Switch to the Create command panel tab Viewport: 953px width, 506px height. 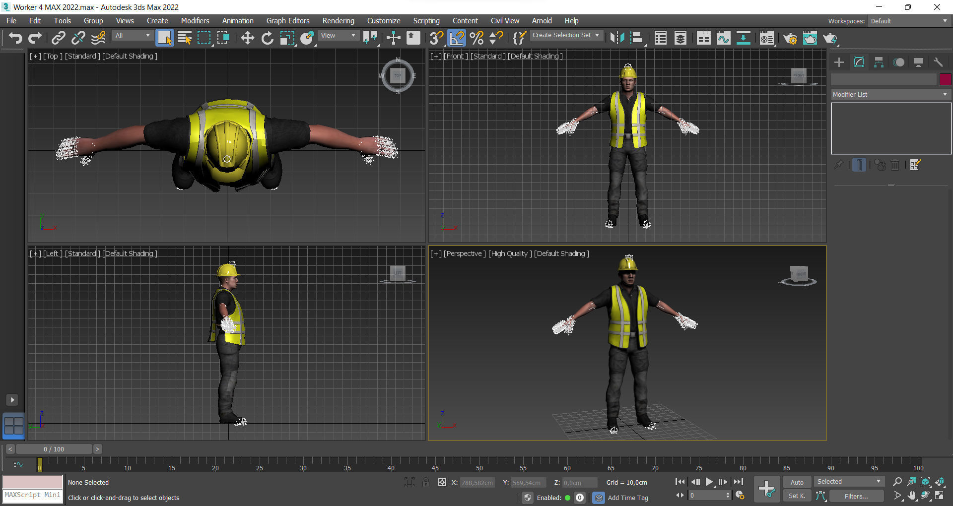[x=839, y=62]
